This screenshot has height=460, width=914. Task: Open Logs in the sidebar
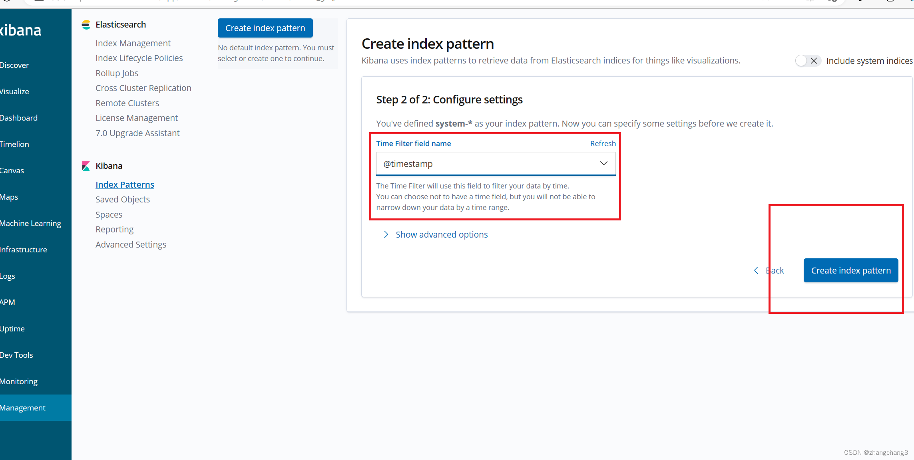click(x=8, y=276)
